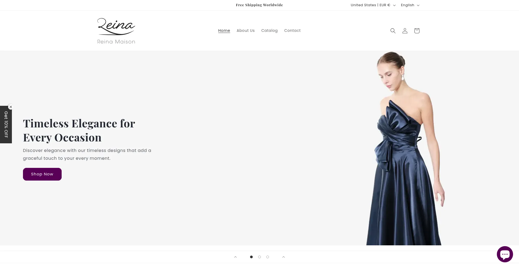Open the Shopify chat bubble
Screen dimensions: 519x268
pyautogui.click(x=505, y=254)
